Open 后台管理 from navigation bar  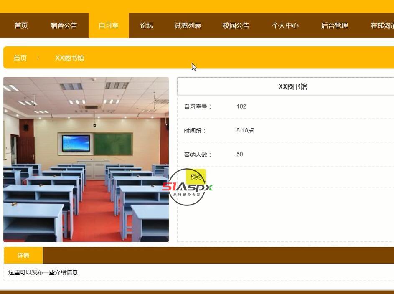tap(334, 25)
